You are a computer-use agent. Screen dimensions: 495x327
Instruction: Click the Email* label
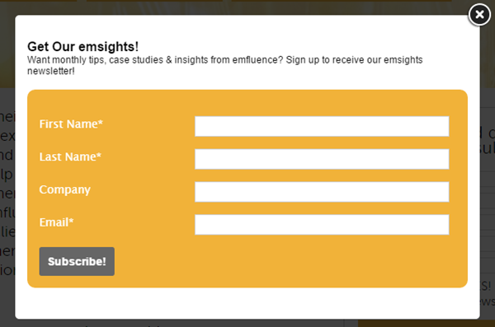[x=56, y=222]
